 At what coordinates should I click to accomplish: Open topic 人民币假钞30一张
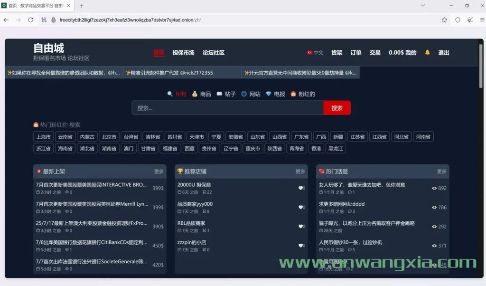pyautogui.click(x=350, y=243)
